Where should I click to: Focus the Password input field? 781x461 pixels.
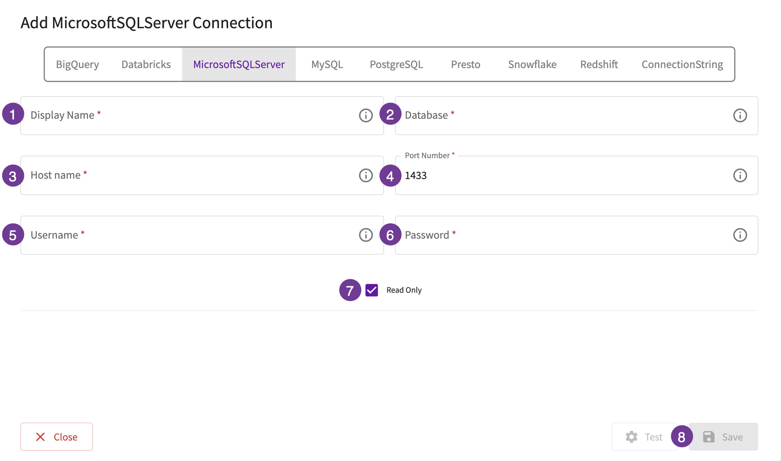click(x=576, y=235)
